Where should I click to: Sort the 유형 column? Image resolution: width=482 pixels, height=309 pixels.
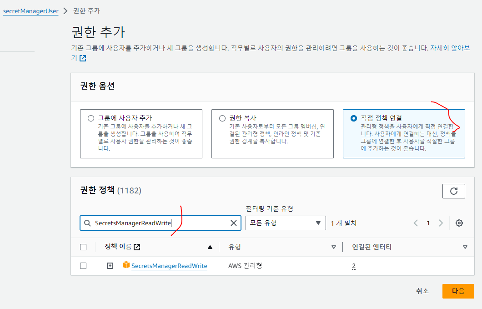[333, 247]
